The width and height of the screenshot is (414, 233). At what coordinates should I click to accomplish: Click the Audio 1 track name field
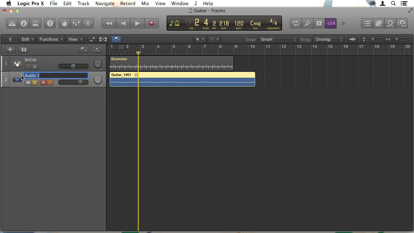pos(56,76)
